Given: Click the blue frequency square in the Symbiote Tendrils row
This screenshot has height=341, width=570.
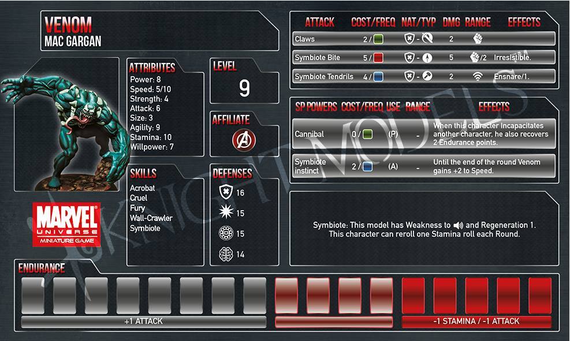Looking at the screenshot, I should (x=378, y=77).
